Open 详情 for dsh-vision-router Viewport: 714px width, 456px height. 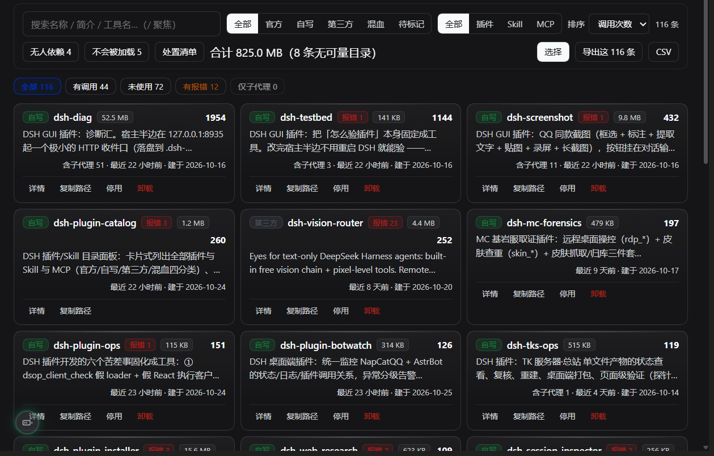pos(264,311)
